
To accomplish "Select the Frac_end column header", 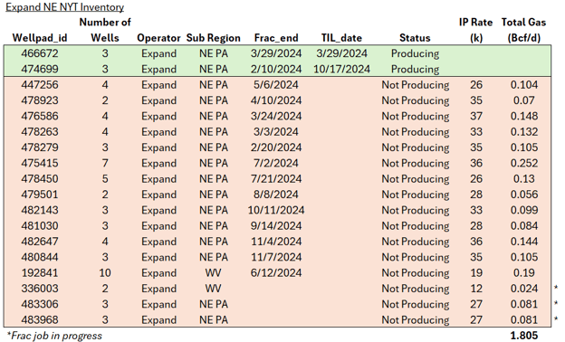I will (276, 38).
